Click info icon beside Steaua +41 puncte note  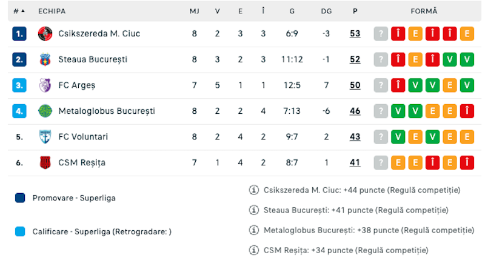(x=254, y=210)
